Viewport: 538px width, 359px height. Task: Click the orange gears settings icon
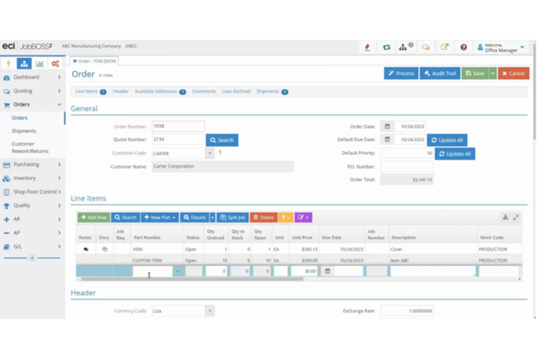coord(55,63)
